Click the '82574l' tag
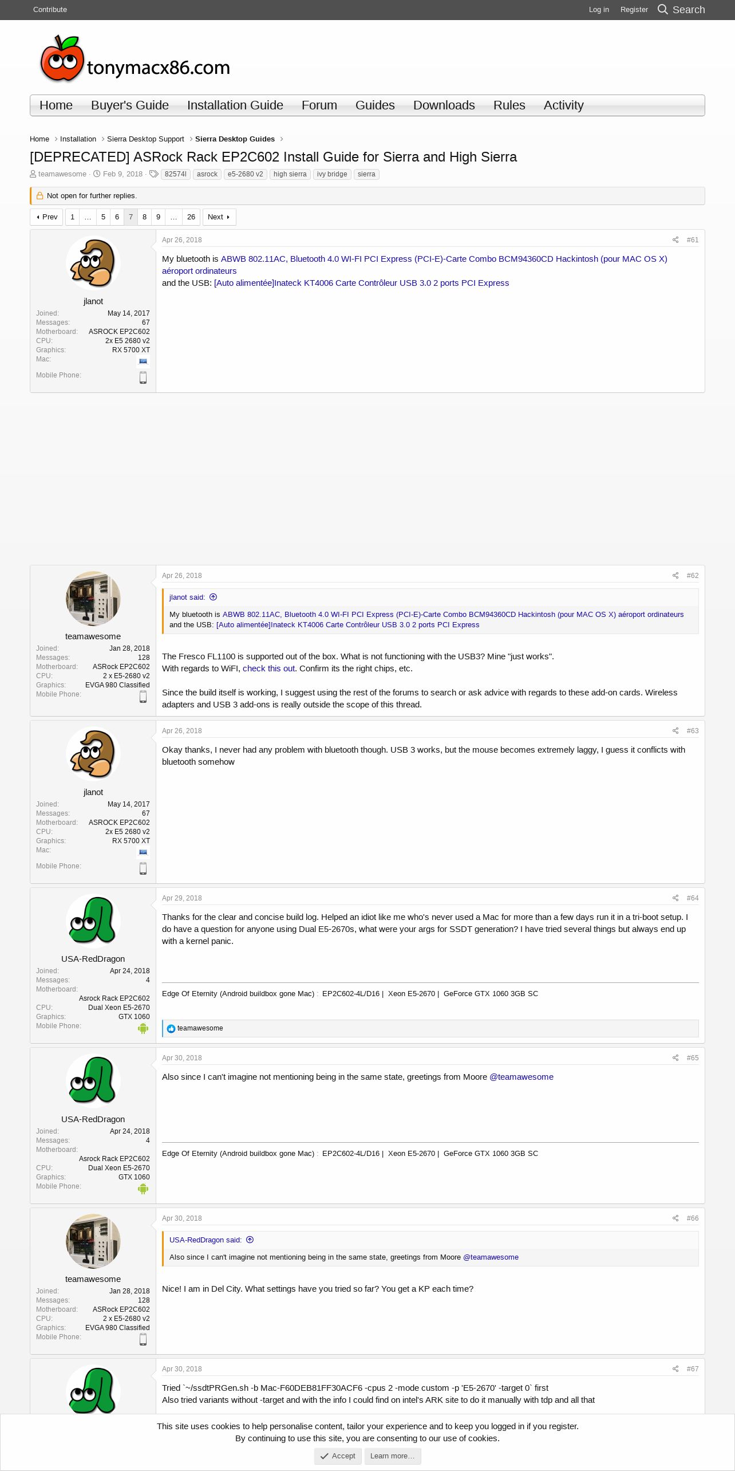The height and width of the screenshot is (1471, 735). point(176,175)
